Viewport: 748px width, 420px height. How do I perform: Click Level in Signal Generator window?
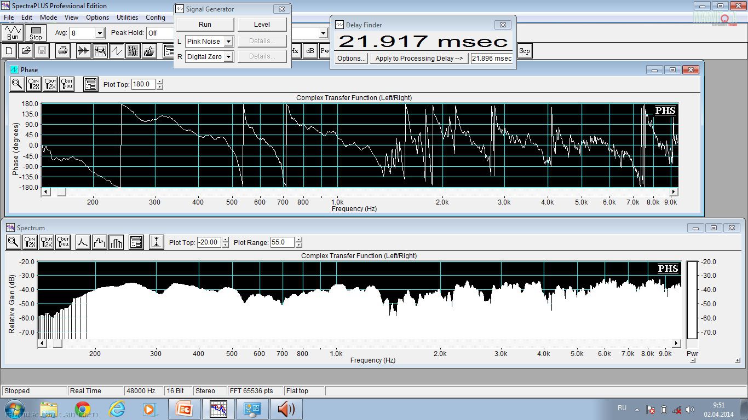(x=262, y=25)
